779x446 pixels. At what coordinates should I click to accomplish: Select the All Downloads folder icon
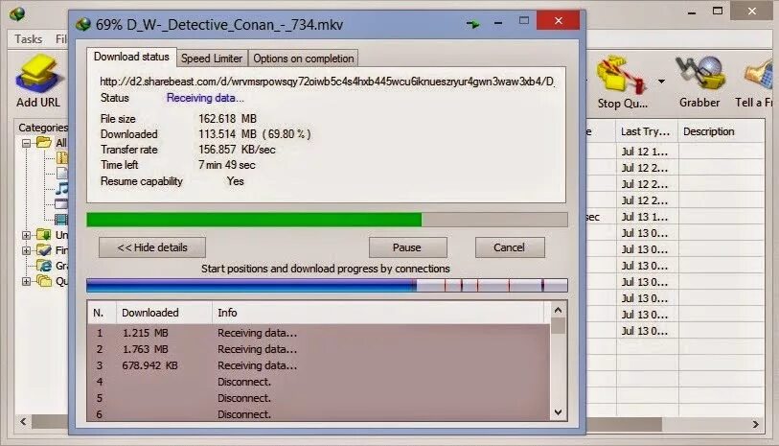click(44, 142)
